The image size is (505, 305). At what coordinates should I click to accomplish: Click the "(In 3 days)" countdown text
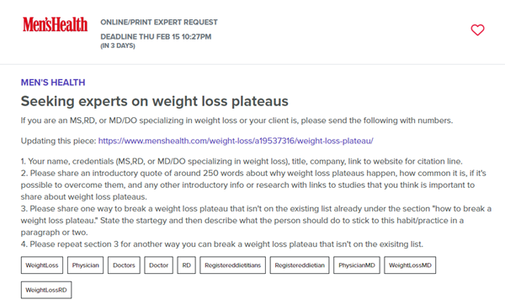coord(118,45)
